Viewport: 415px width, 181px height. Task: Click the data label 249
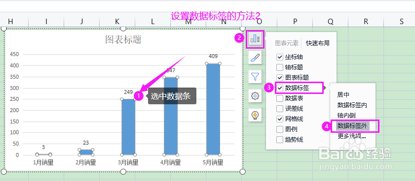pos(128,92)
